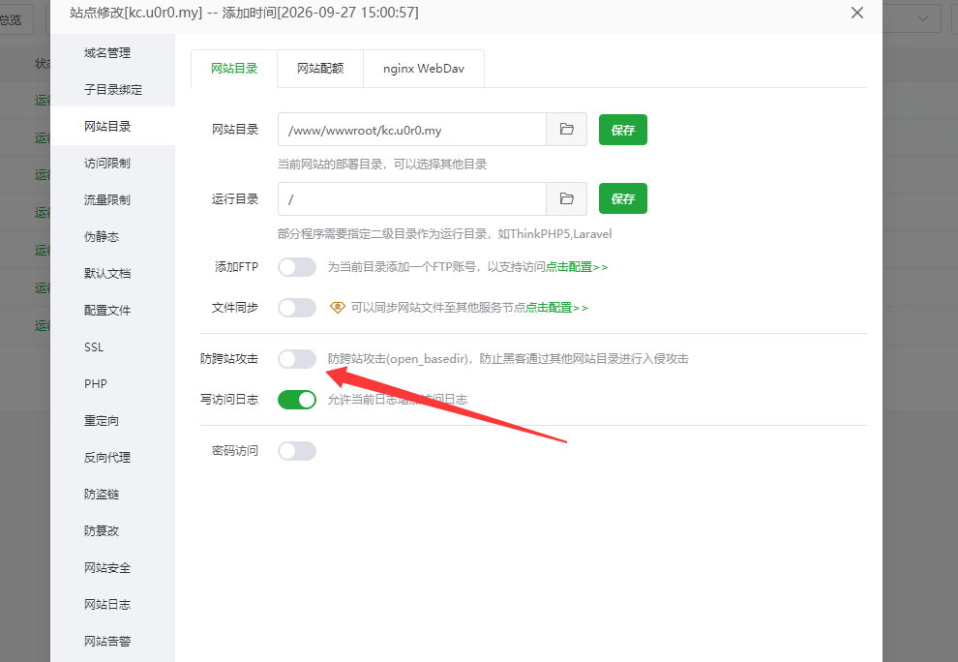The image size is (958, 662).
Task: Click the diamond icon beside 文件同步 description
Action: (338, 308)
